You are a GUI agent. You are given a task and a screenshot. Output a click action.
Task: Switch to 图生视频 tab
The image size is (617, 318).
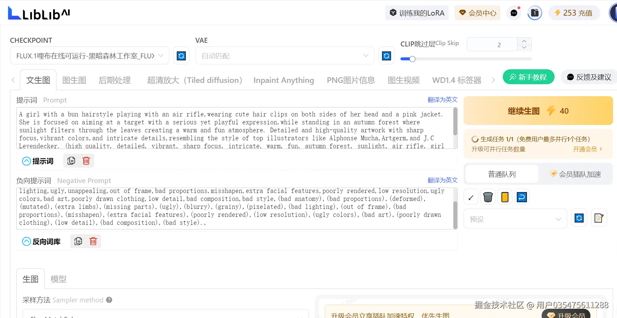403,80
